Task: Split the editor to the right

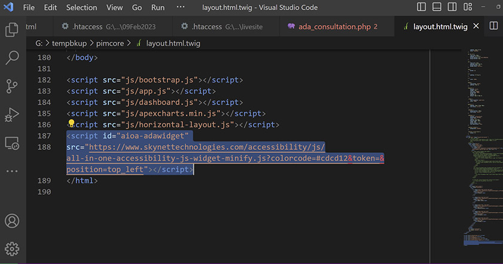Action: pos(493,26)
